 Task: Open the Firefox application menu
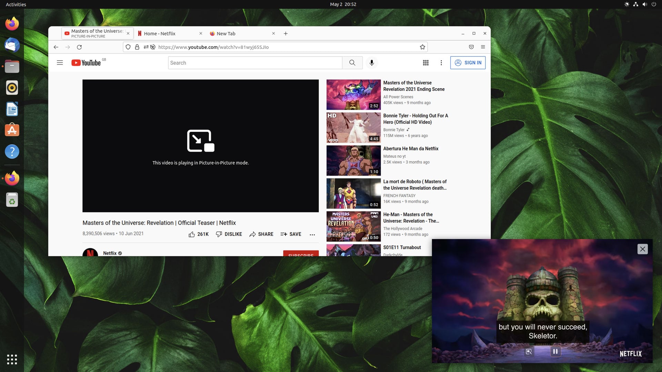point(483,47)
